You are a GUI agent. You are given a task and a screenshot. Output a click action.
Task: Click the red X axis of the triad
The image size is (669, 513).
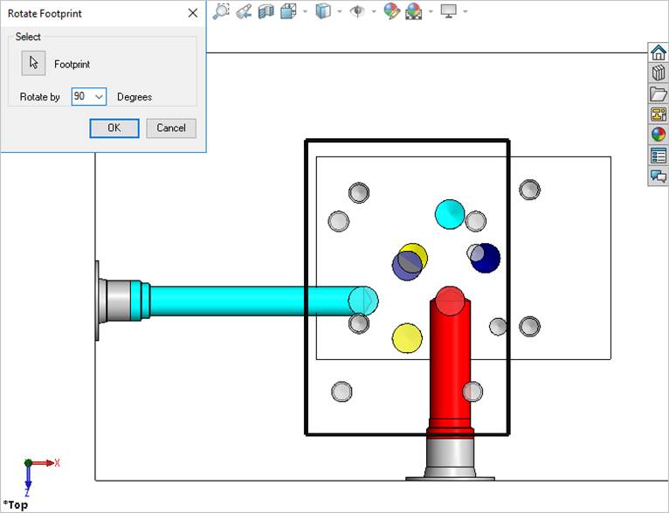pos(44,463)
